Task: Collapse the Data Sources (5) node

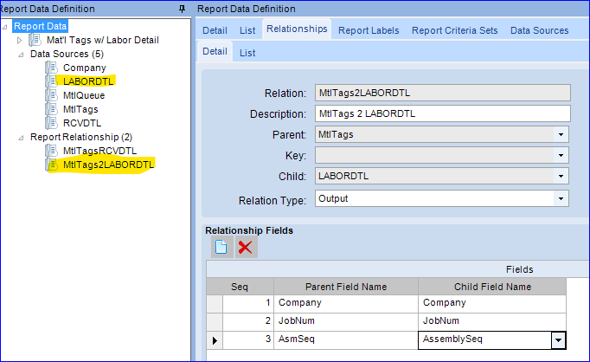Action: 21,55
